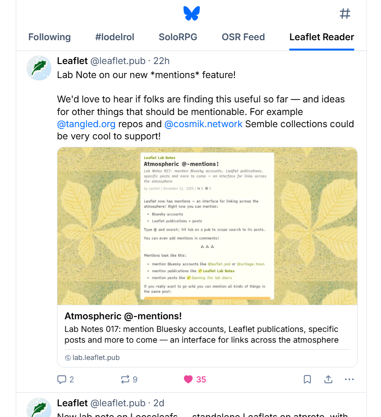Screen dimensions: 381x417
Task: Unlike the post with 35 likes
Action: 188,380
